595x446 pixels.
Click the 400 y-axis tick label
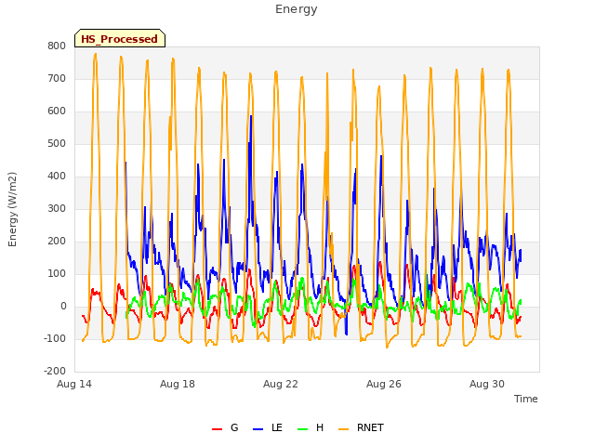(x=57, y=177)
